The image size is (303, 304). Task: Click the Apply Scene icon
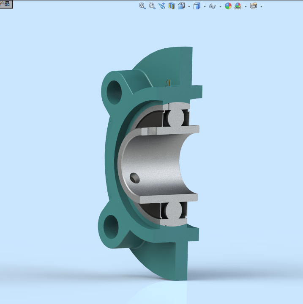pos(238,6)
